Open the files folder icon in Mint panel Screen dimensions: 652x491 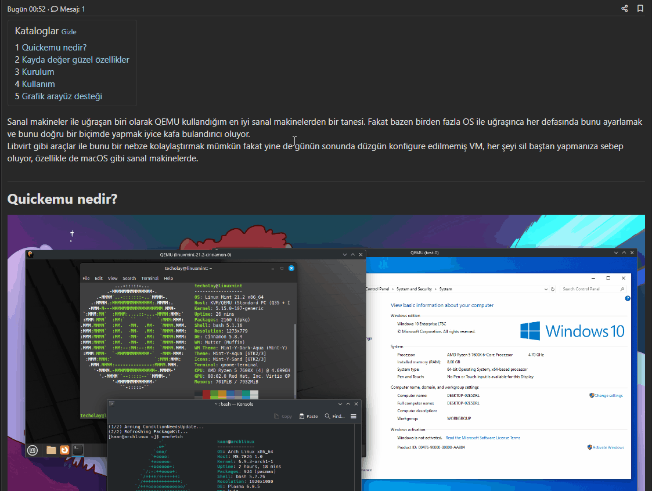pos(51,450)
